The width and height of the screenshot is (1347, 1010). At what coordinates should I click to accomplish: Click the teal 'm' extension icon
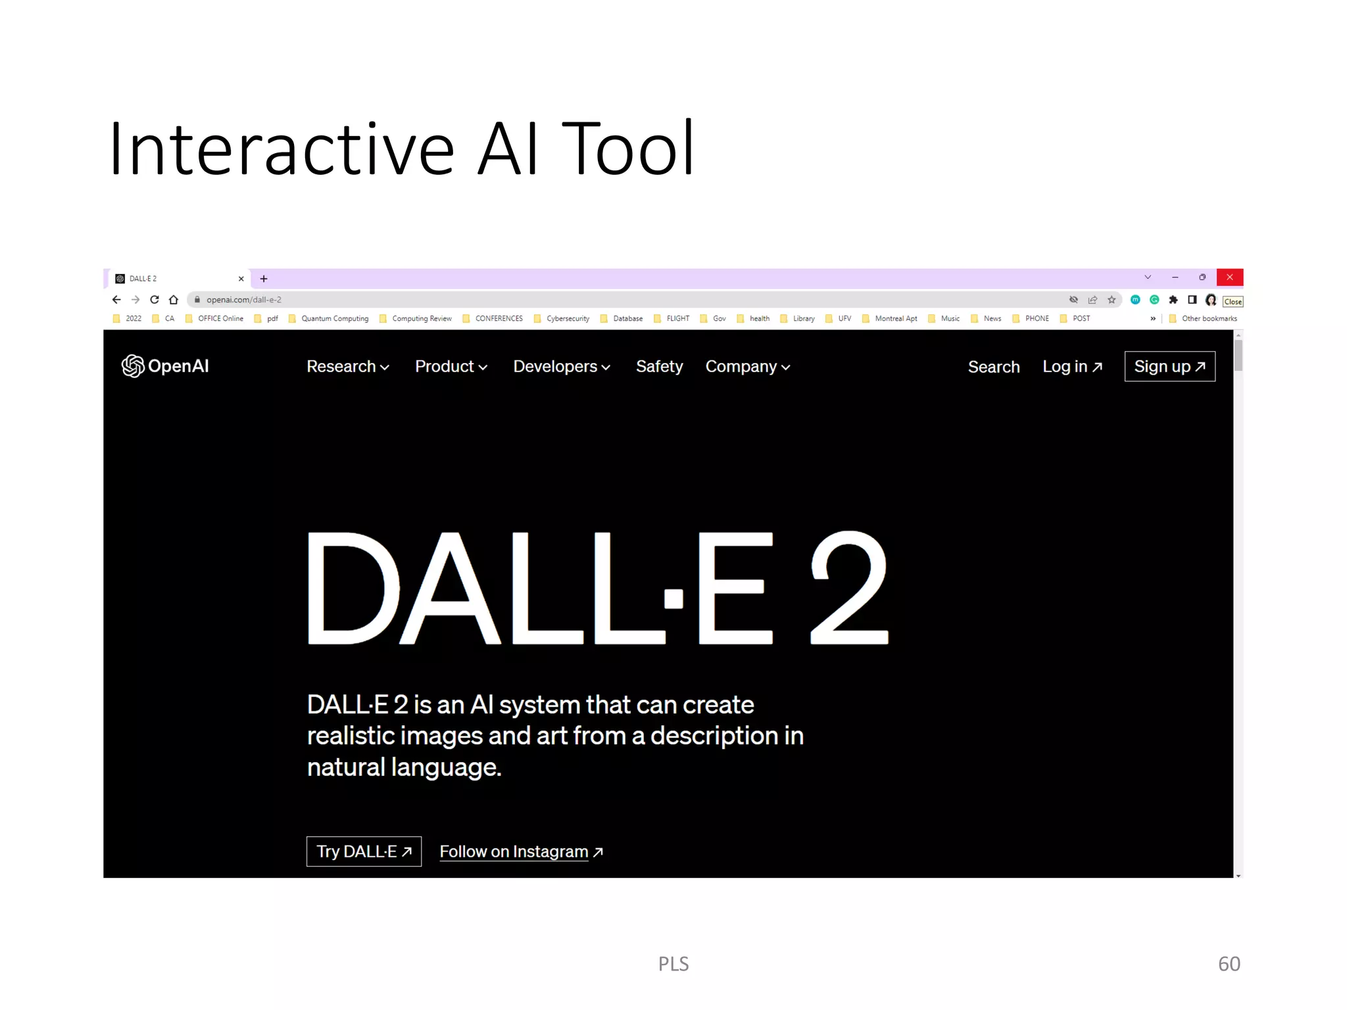(x=1135, y=300)
